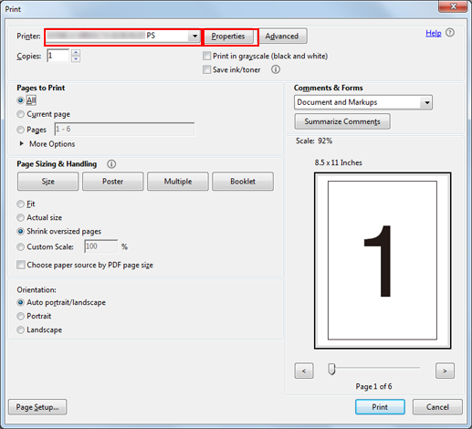Open Page Setup dialog
The height and width of the screenshot is (429, 472).
click(37, 407)
